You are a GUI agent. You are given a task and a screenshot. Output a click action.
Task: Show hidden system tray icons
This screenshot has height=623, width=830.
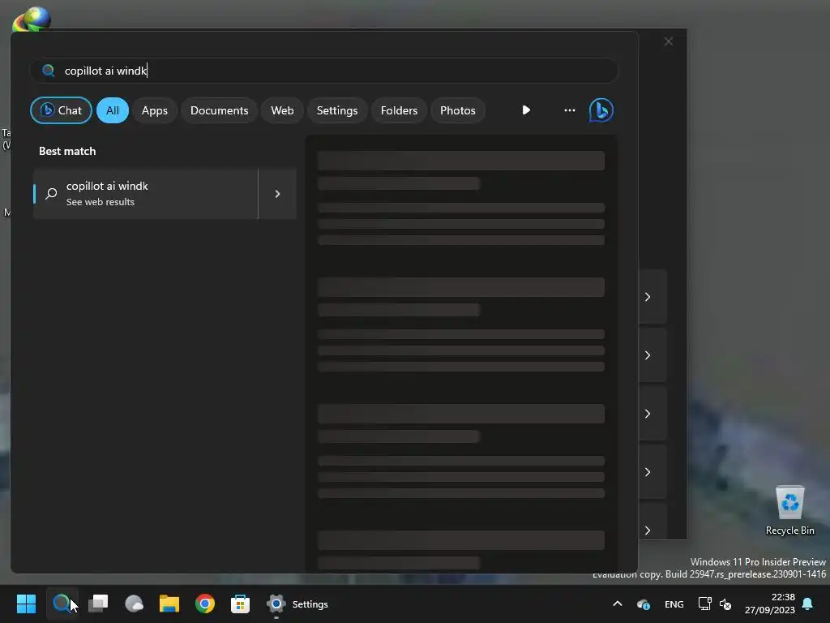[617, 604]
